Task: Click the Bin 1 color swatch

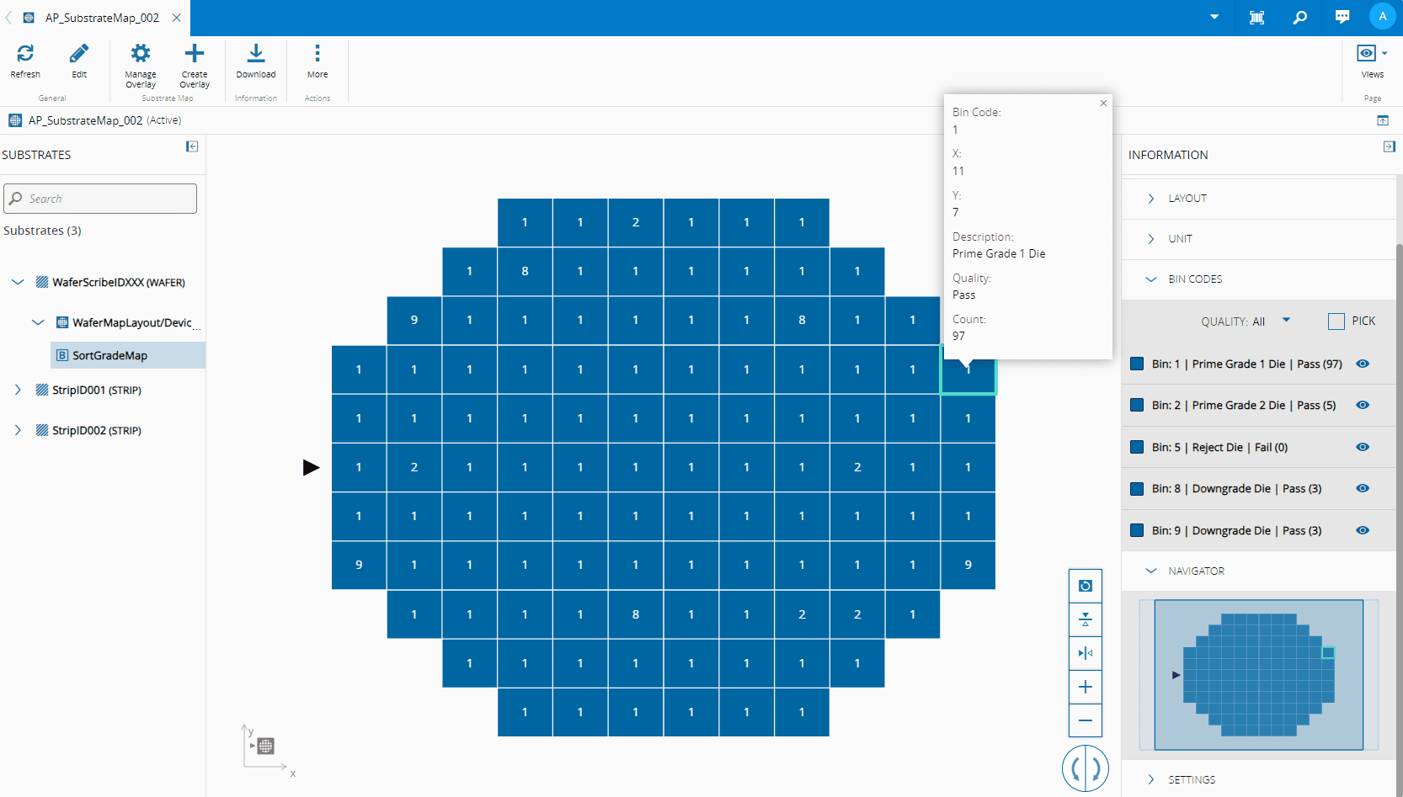Action: coord(1137,364)
